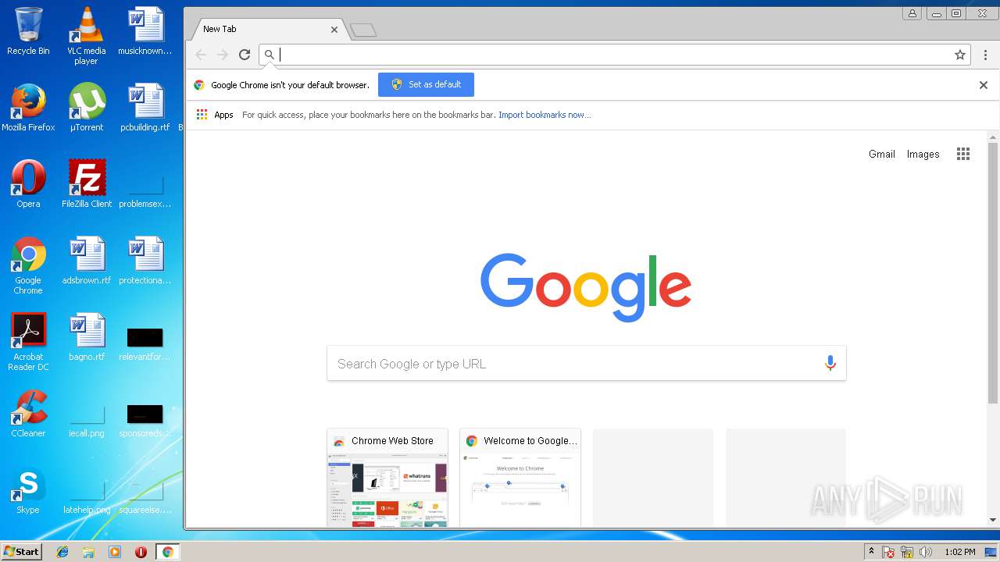Screen dimensions: 1000x562
Task: Open the Chrome Web Store thumbnail
Action: pyautogui.click(x=387, y=478)
